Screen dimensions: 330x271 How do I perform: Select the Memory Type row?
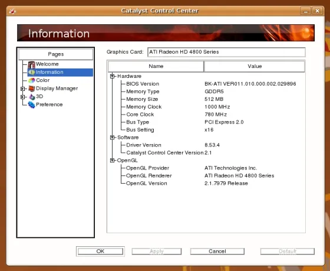[143, 92]
